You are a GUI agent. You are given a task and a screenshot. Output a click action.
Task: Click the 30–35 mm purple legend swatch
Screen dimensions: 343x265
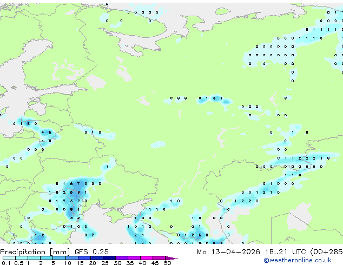click(122, 258)
